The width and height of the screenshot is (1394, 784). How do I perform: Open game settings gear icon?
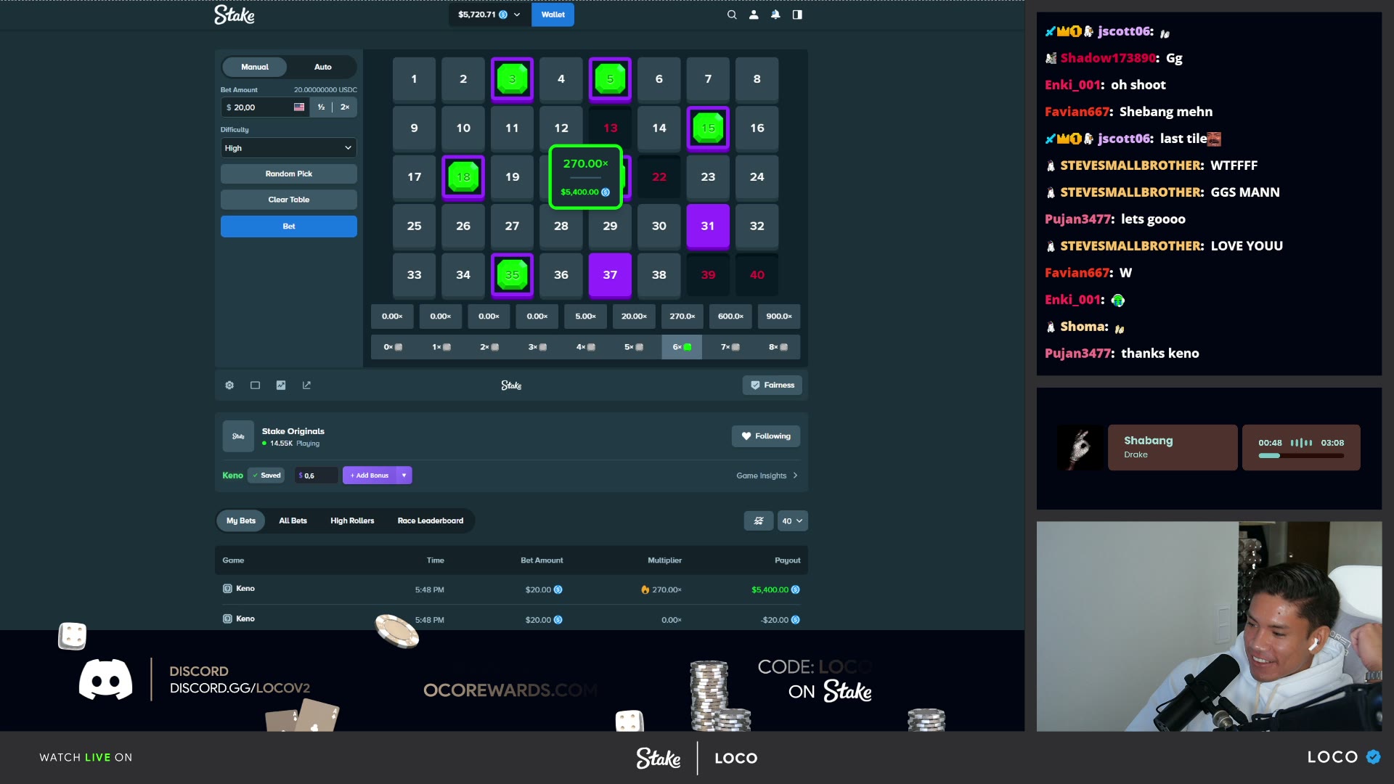229,385
